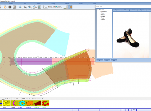Select the orange L.Counter piece thumbnail

[x=30, y=103]
